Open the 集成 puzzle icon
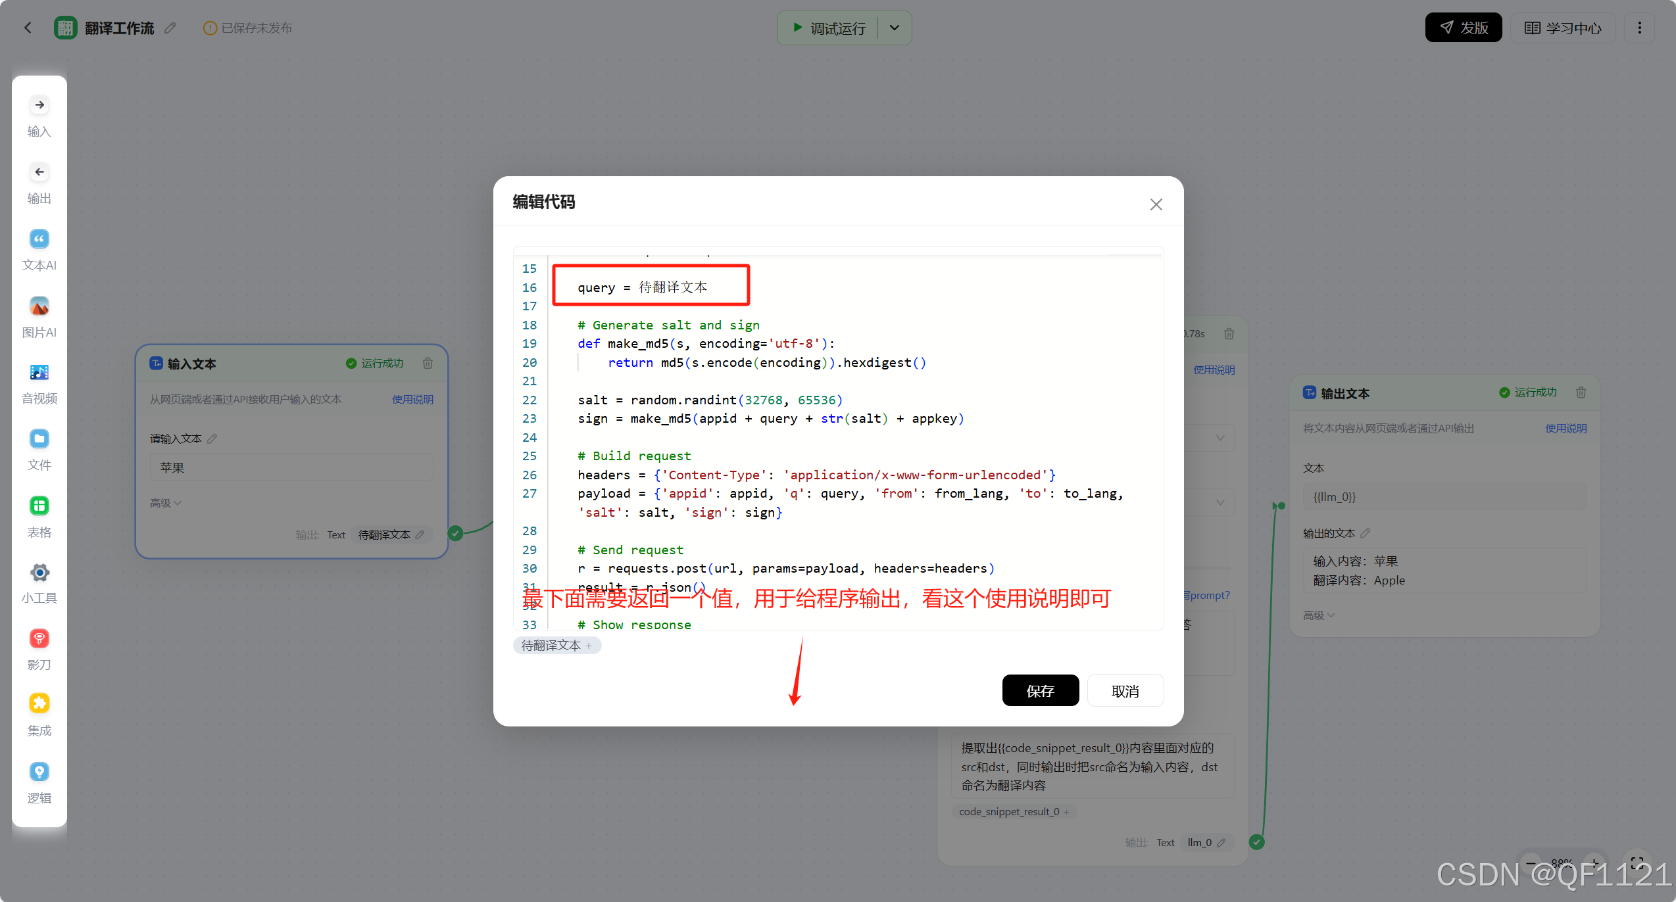This screenshot has width=1676, height=902. [39, 703]
